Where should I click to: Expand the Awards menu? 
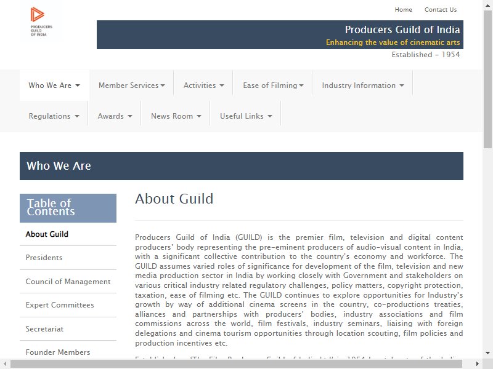[115, 116]
